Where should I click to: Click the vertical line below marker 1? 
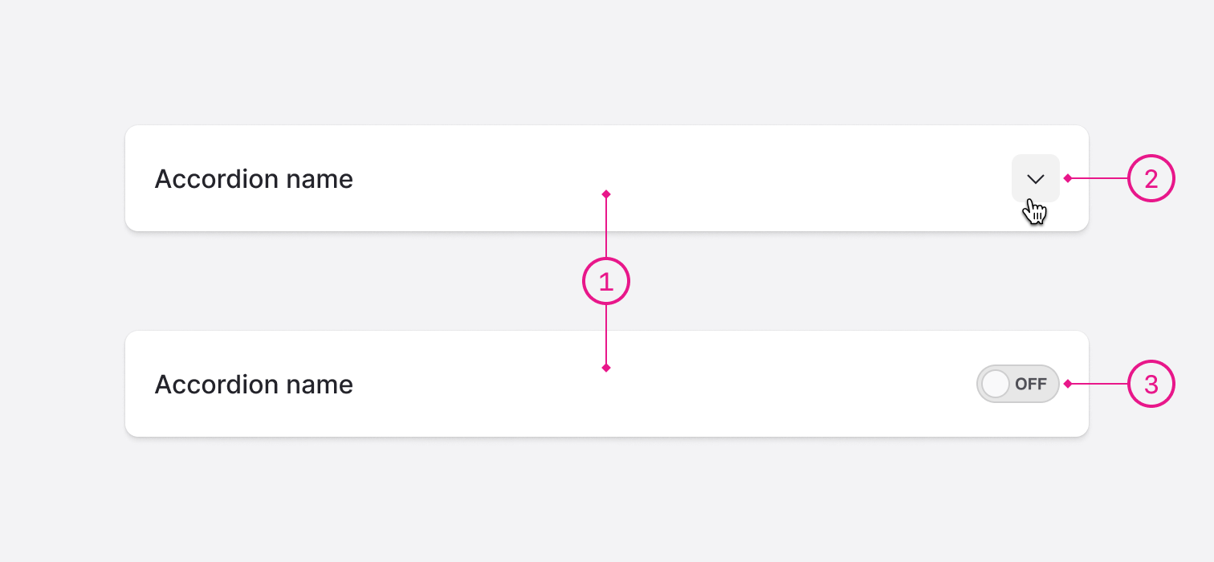pyautogui.click(x=606, y=336)
